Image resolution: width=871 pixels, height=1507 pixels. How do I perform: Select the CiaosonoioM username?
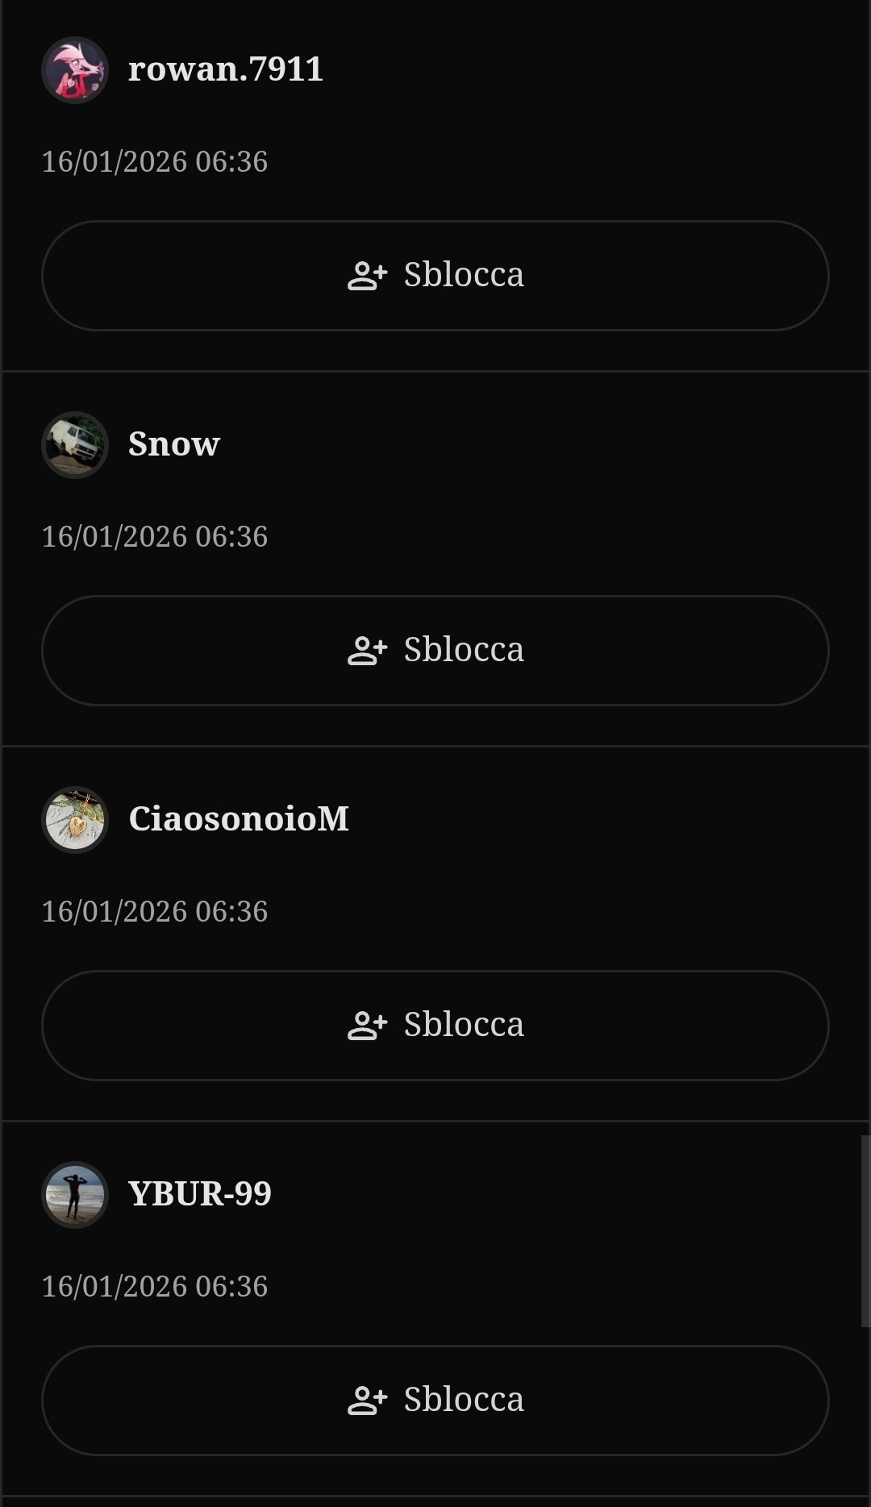pyautogui.click(x=239, y=819)
